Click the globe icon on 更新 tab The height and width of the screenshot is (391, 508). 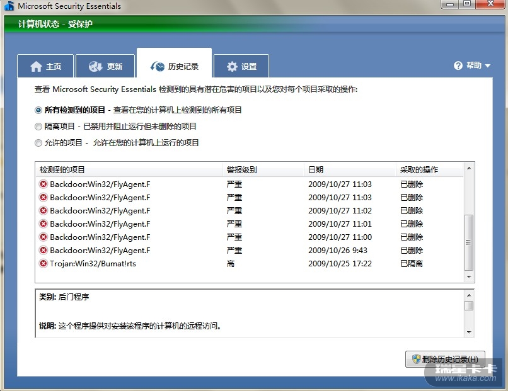click(95, 66)
